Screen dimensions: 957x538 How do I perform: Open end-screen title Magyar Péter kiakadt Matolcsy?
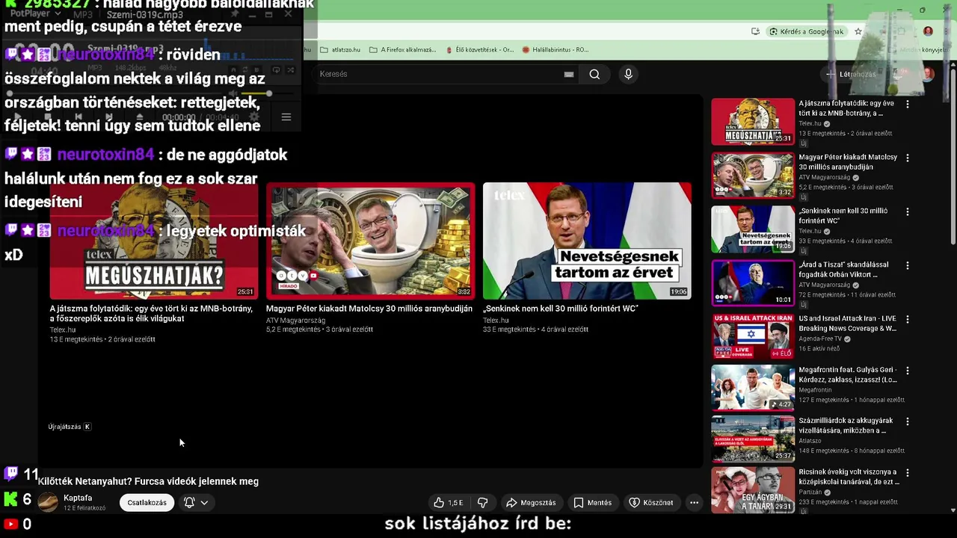point(369,309)
